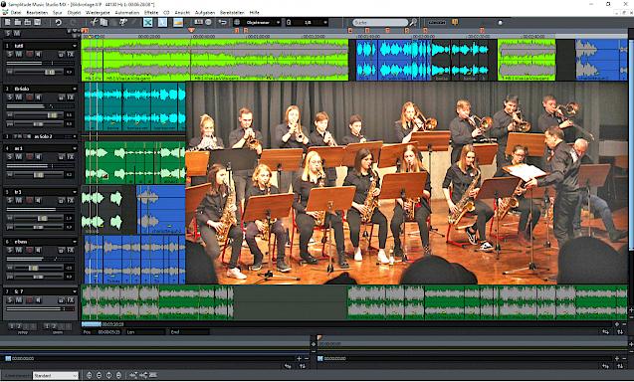
Task: Click inside the search field
Action: click(380, 23)
